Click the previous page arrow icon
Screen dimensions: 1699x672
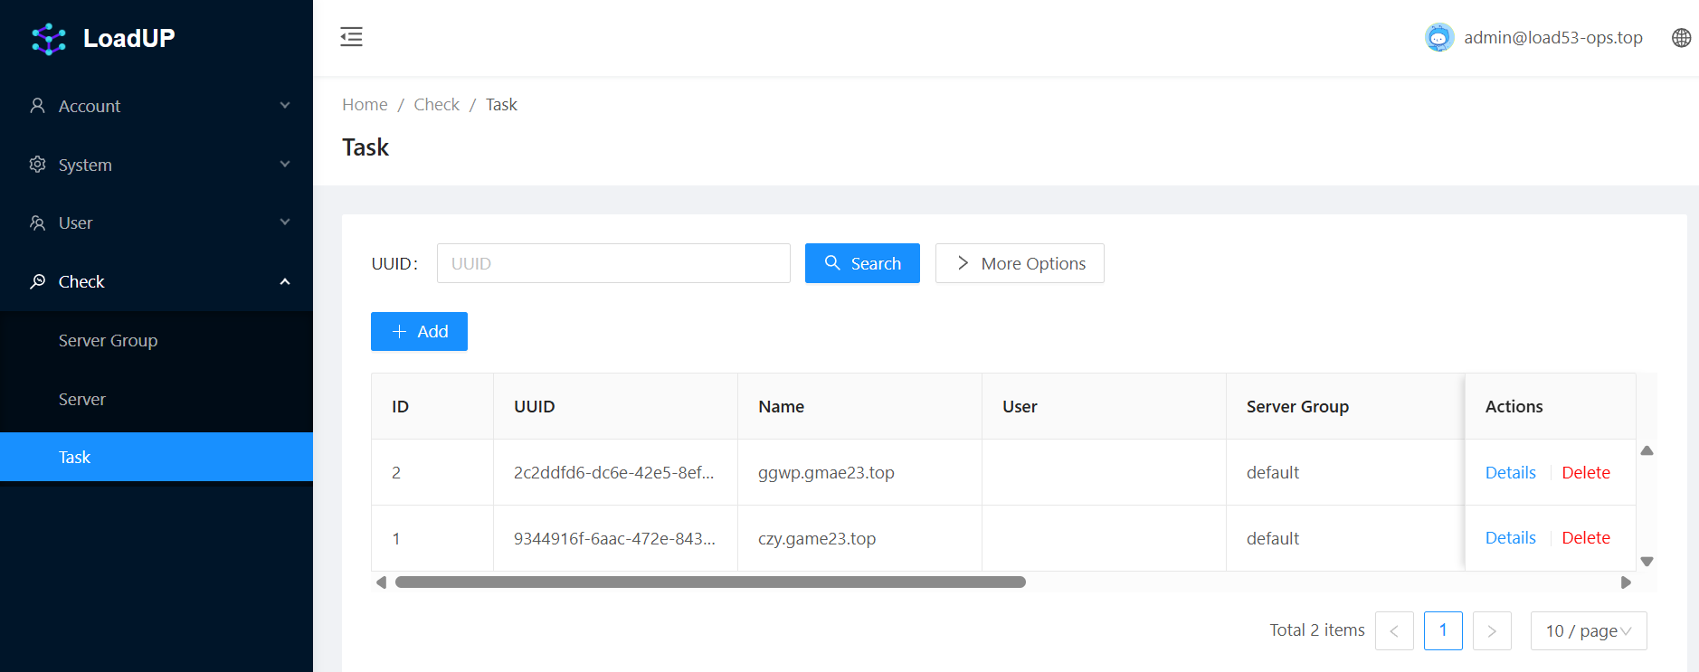1394,631
